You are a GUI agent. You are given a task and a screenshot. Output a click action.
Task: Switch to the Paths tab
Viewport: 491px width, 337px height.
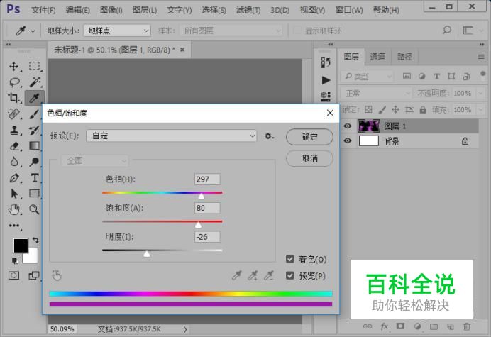point(404,57)
